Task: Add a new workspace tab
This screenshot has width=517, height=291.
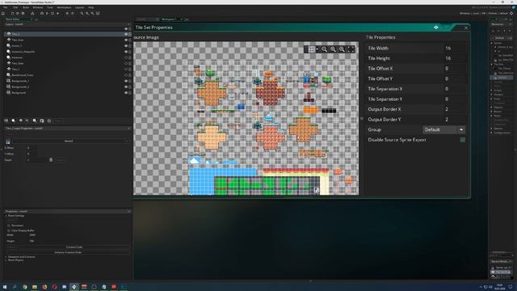Action: pyautogui.click(x=187, y=19)
